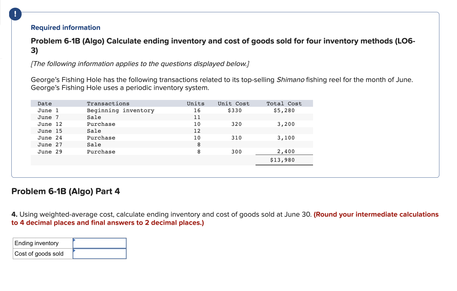Select the June 15 Sale row
Screen dimensions: 457x291
pyautogui.click(x=142, y=131)
